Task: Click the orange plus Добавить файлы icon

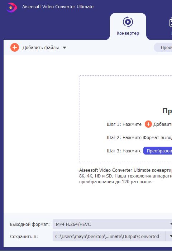Action: click(x=15, y=47)
